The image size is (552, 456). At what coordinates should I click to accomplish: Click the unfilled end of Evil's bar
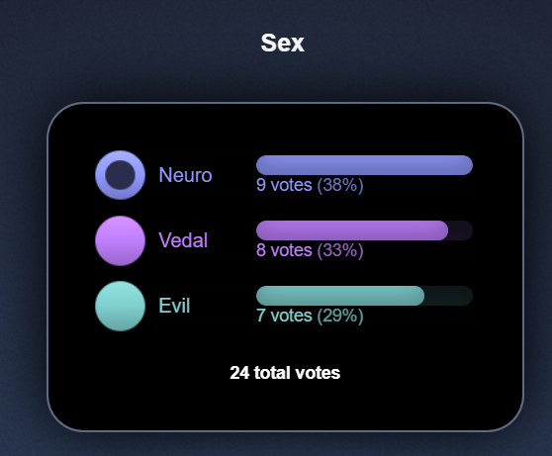[x=449, y=296]
